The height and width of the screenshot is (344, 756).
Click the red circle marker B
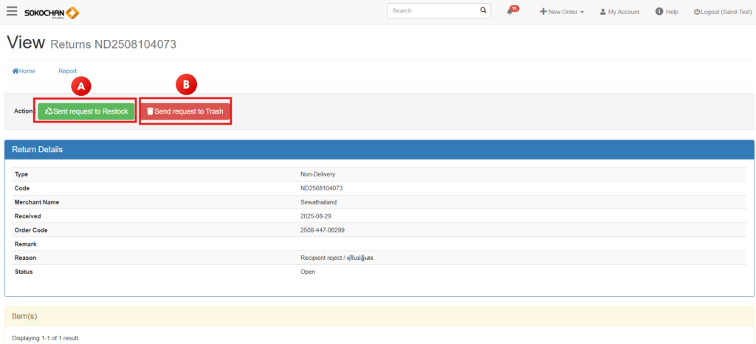pyautogui.click(x=186, y=85)
